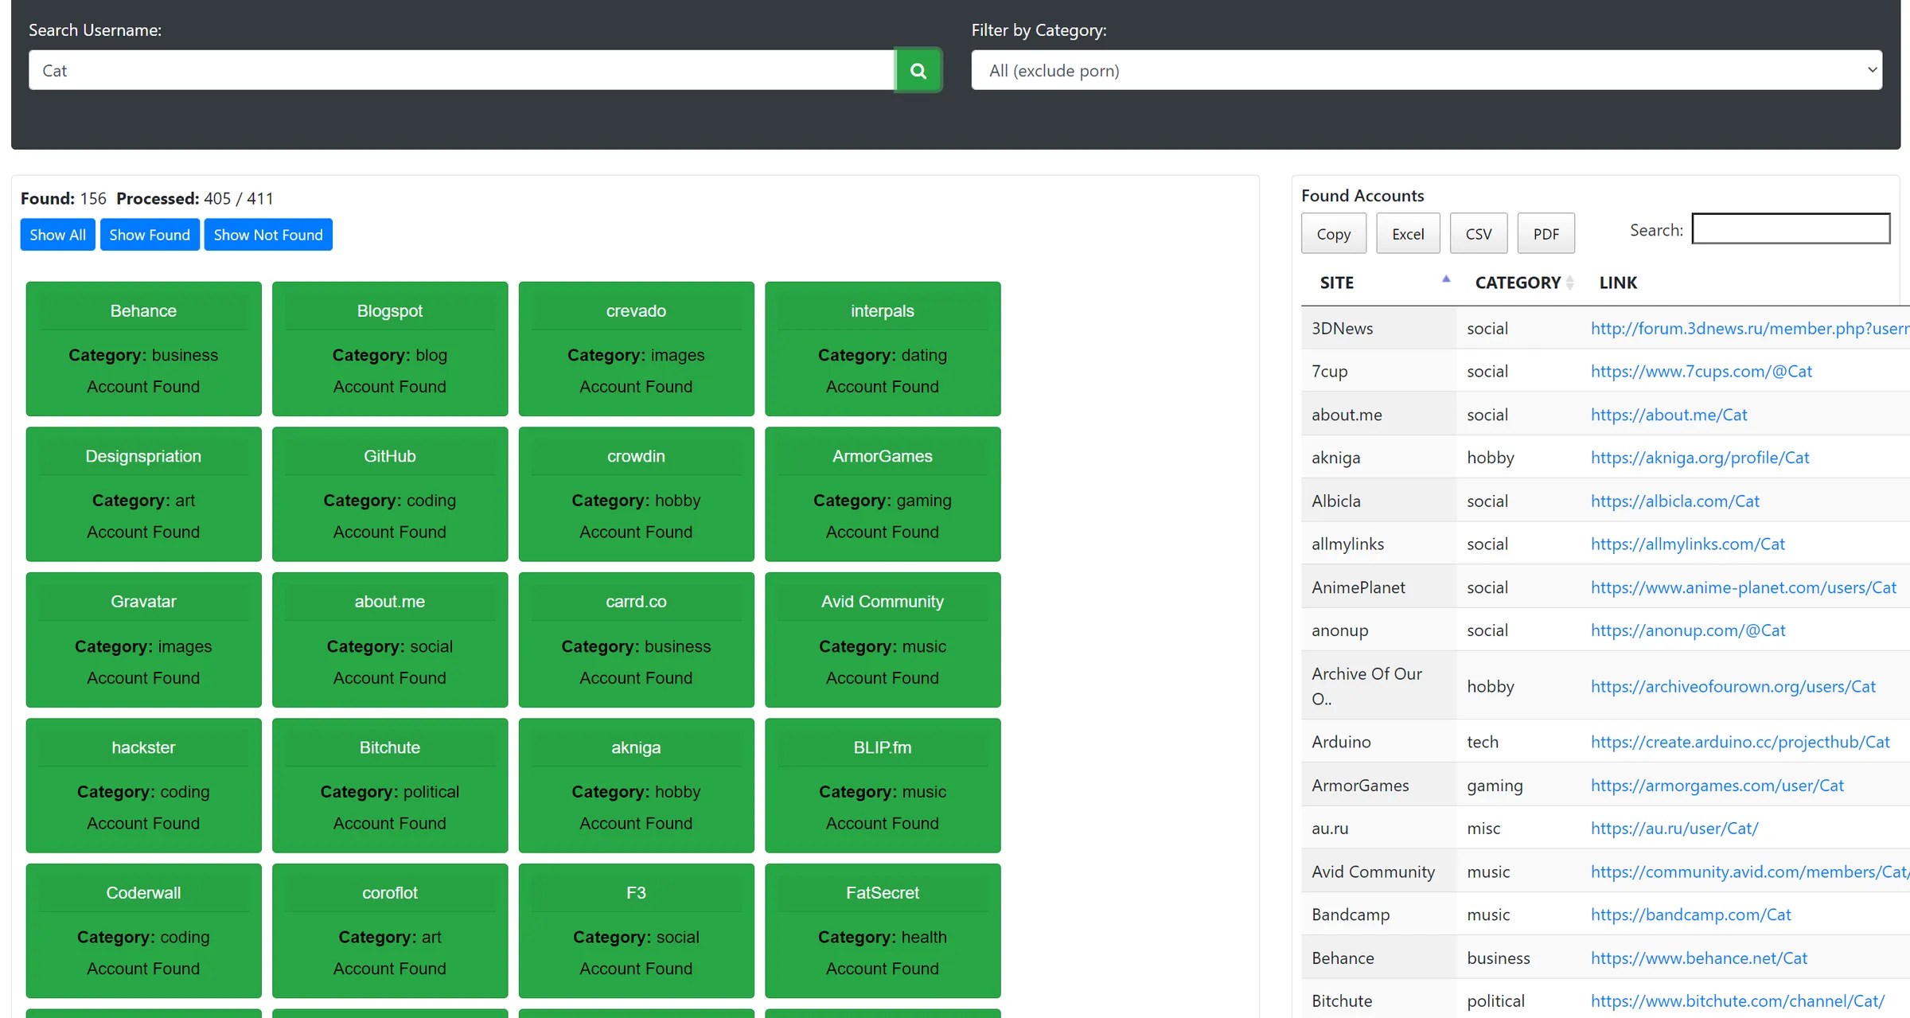Open the allmylinks.com/Cat link

pyautogui.click(x=1688, y=544)
